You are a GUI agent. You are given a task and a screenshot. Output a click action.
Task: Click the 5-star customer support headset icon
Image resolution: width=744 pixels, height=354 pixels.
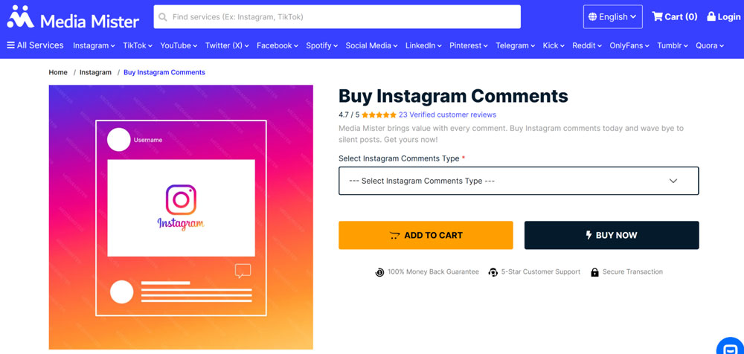[493, 272]
